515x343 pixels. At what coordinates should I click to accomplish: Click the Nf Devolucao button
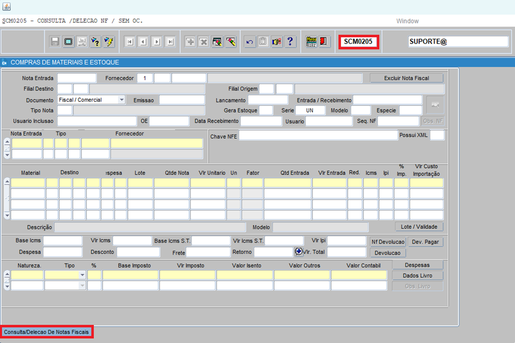click(x=388, y=242)
